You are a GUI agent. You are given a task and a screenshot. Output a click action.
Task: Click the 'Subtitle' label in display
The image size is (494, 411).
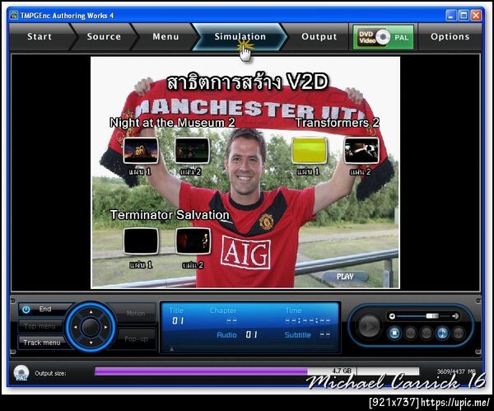click(x=297, y=334)
